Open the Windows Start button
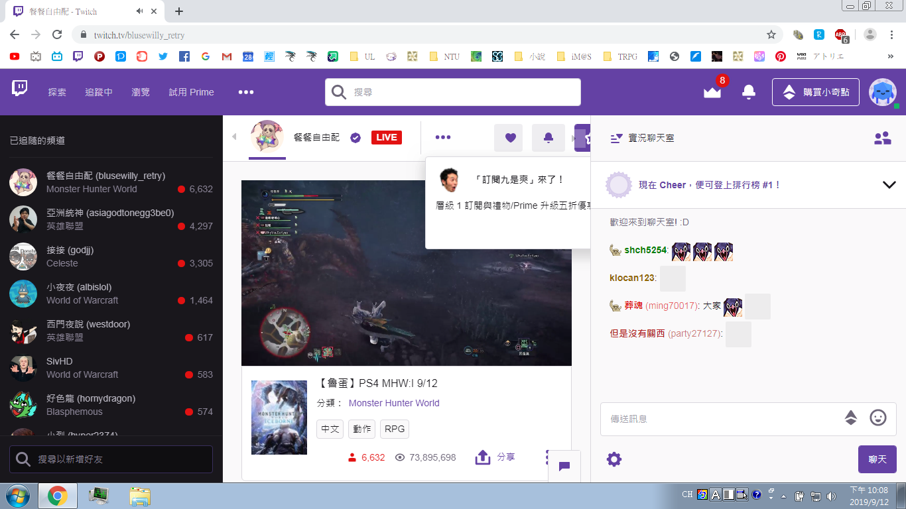 coord(17,495)
